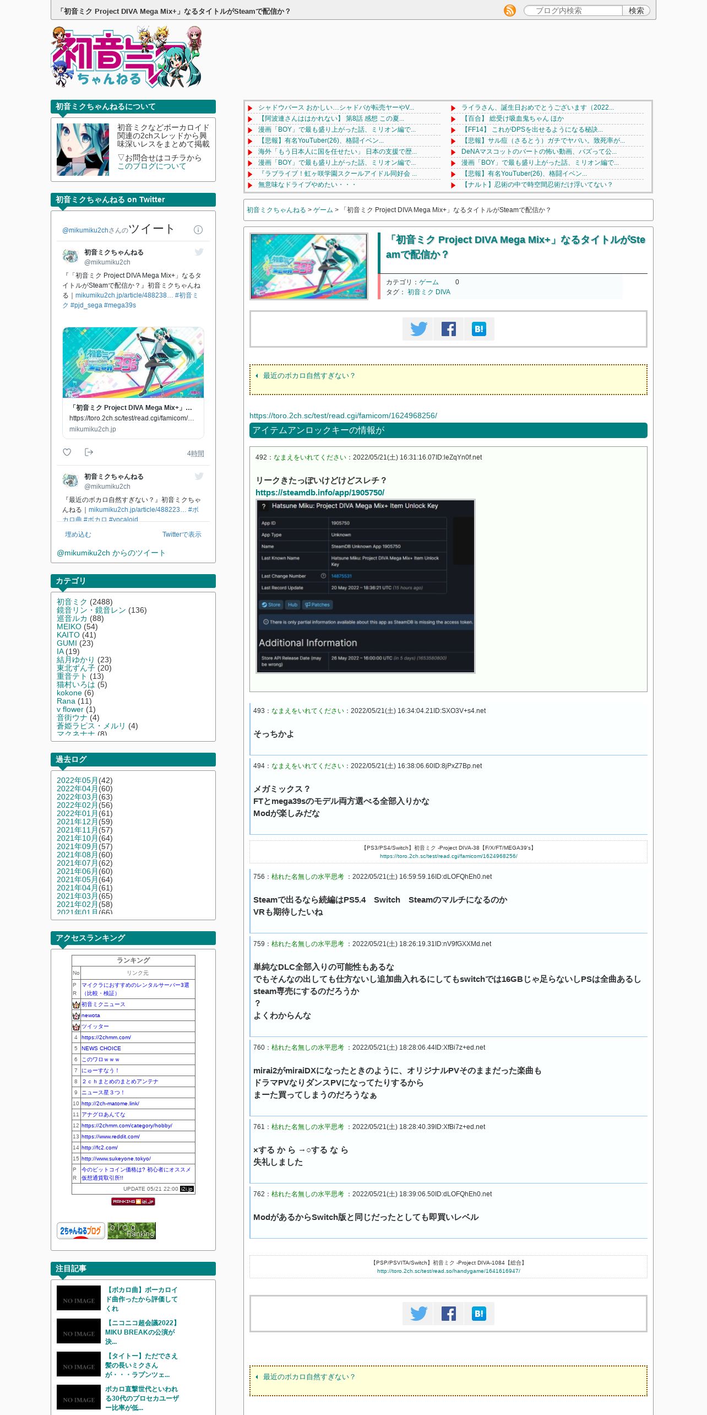Open the 2021年06月 archive

pyautogui.click(x=77, y=871)
